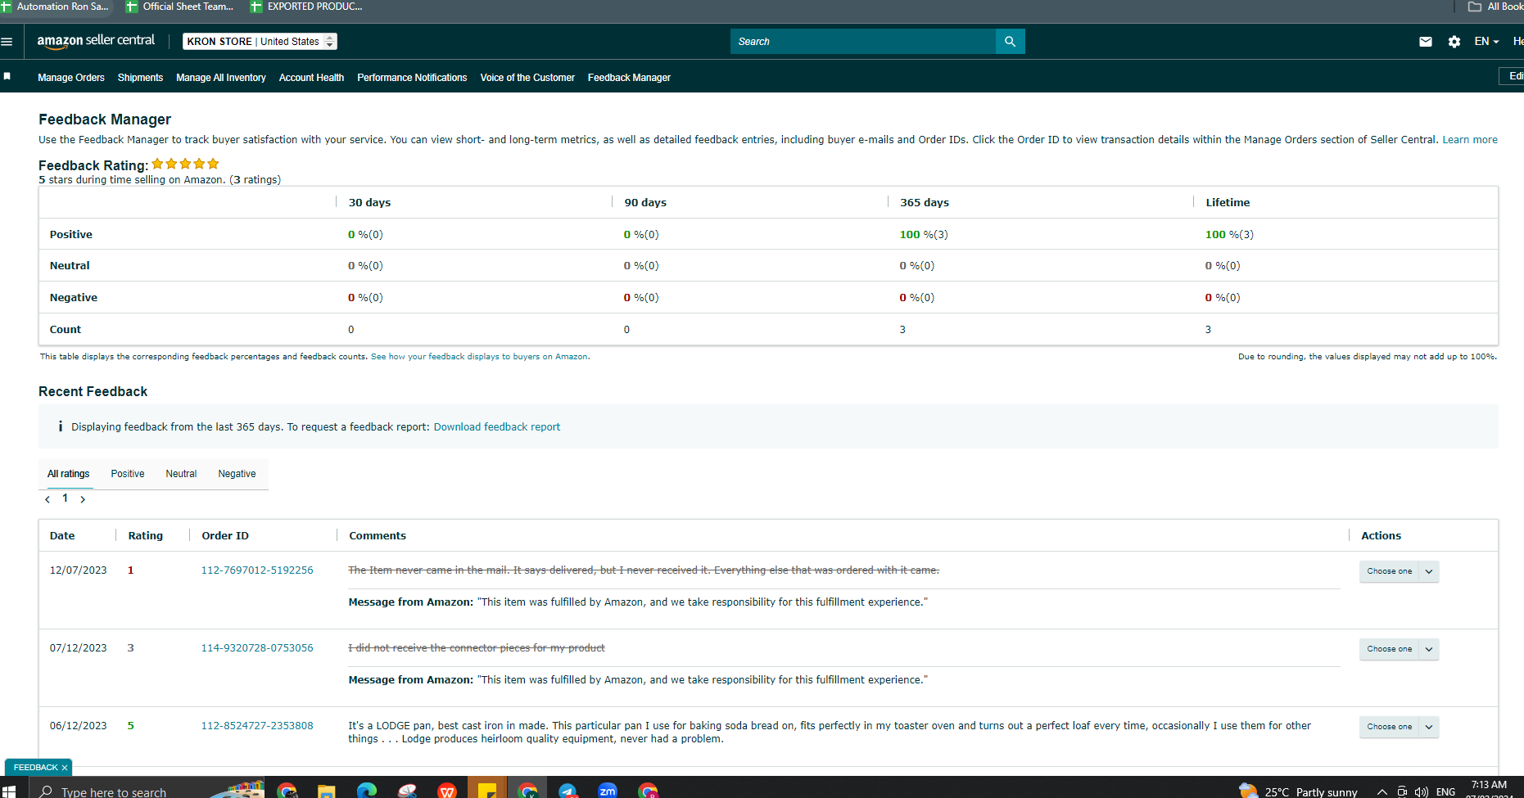This screenshot has height=798, width=1524.
Task: Open Choose one dropdown for 12/07/2023 feedback
Action: [x=1399, y=571]
